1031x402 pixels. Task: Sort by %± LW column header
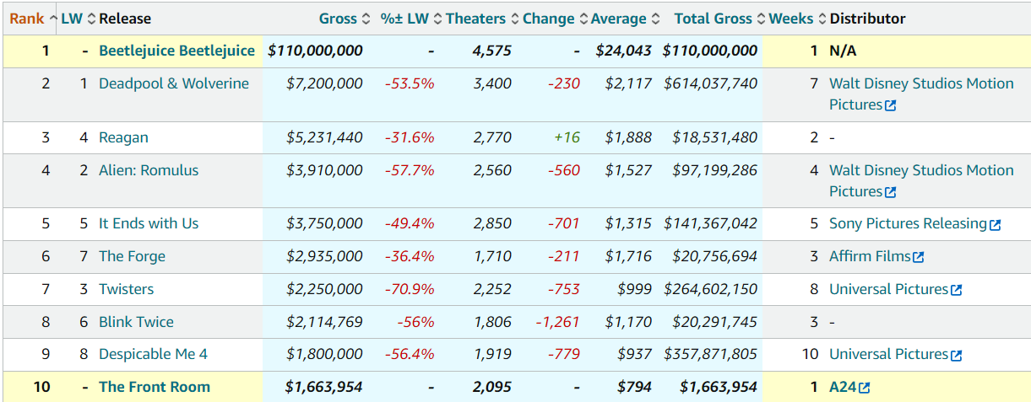coord(404,19)
